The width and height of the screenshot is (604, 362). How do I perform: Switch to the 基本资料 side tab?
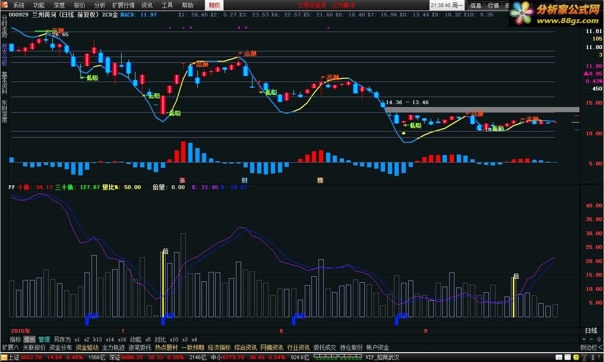coord(4,83)
